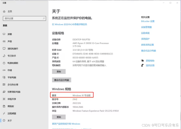Open the 主页 home page label
181x129 pixels.
tap(10, 11)
